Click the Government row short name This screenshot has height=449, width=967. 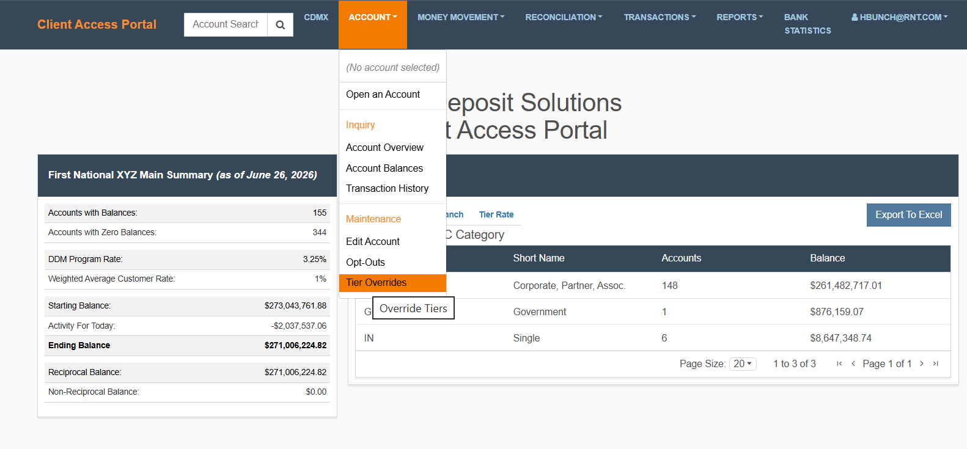point(539,312)
